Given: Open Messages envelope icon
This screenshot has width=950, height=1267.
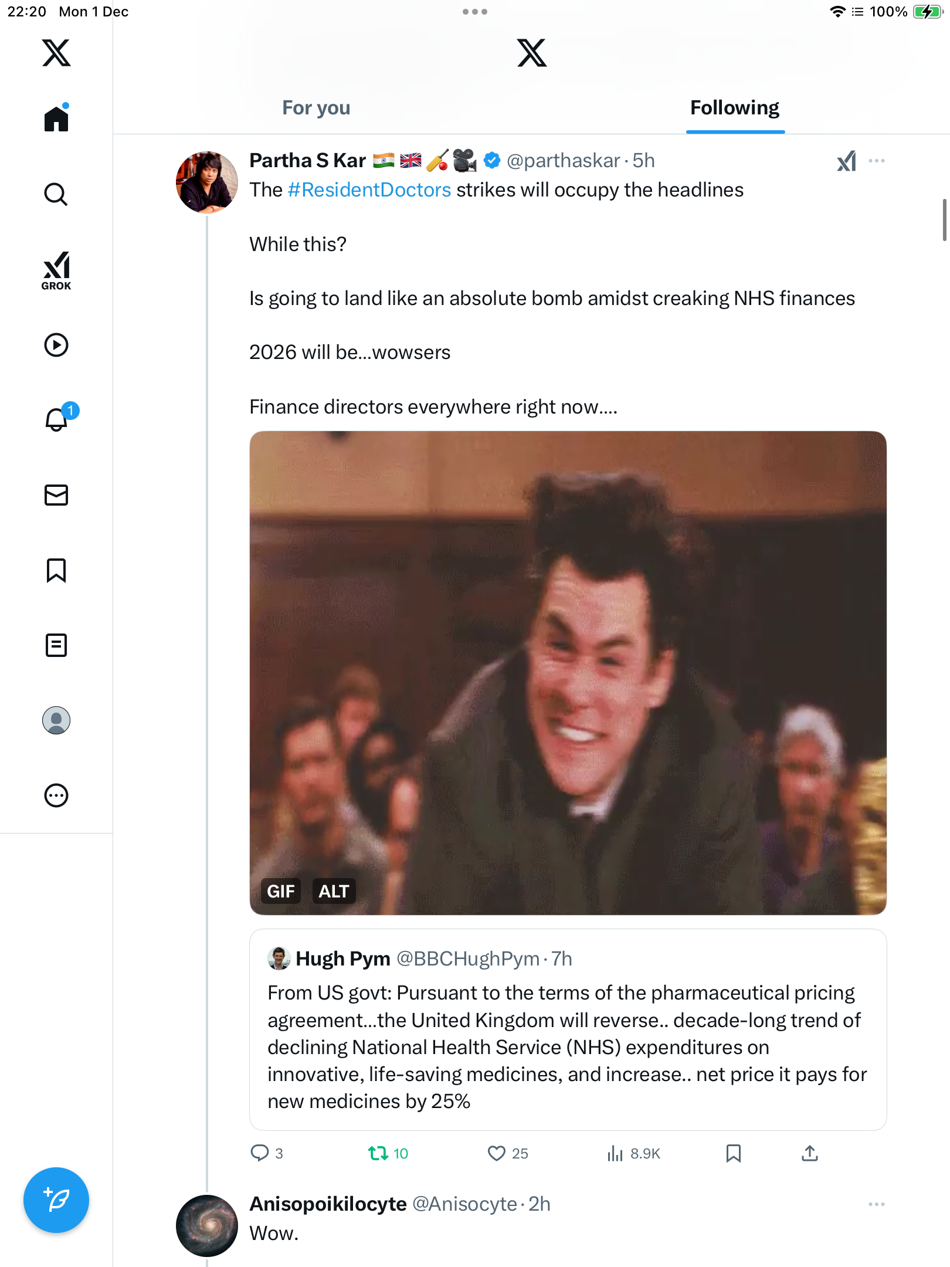Looking at the screenshot, I should coord(56,495).
